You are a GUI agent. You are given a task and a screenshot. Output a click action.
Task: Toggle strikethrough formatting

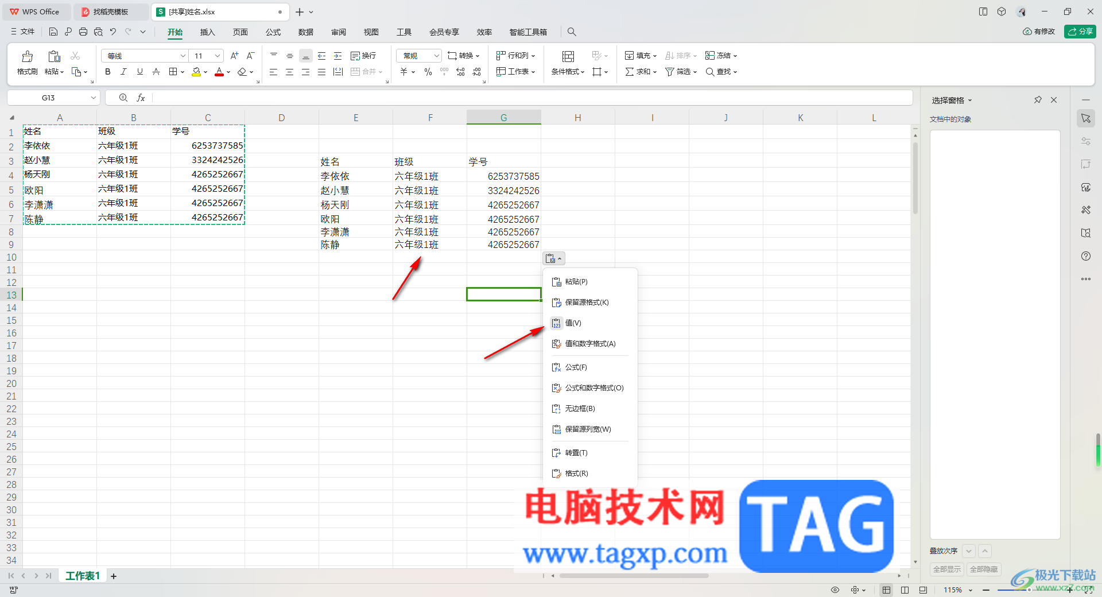156,72
